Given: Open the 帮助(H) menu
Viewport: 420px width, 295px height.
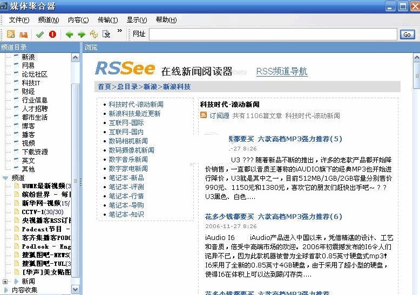Looking at the screenshot, I should [x=166, y=20].
